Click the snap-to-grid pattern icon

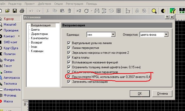click(119, 11)
